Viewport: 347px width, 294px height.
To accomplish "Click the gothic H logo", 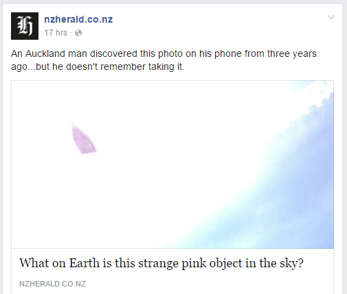I will coord(25,26).
